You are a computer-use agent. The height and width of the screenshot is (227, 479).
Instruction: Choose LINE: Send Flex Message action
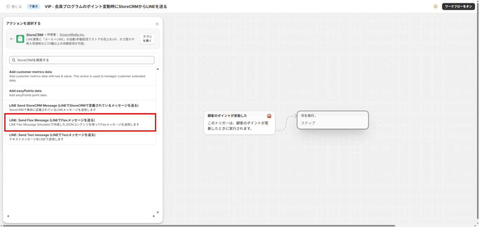point(80,122)
